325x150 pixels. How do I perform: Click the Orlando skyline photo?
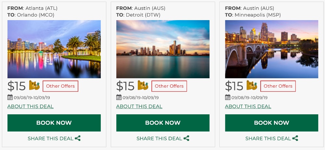click(x=54, y=49)
